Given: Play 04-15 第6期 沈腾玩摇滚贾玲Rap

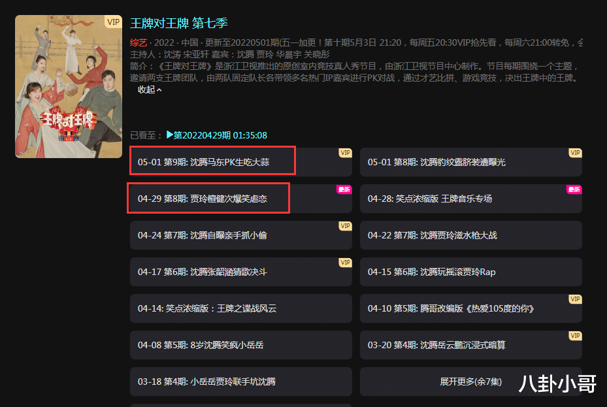Looking at the screenshot, I should pos(470,272).
